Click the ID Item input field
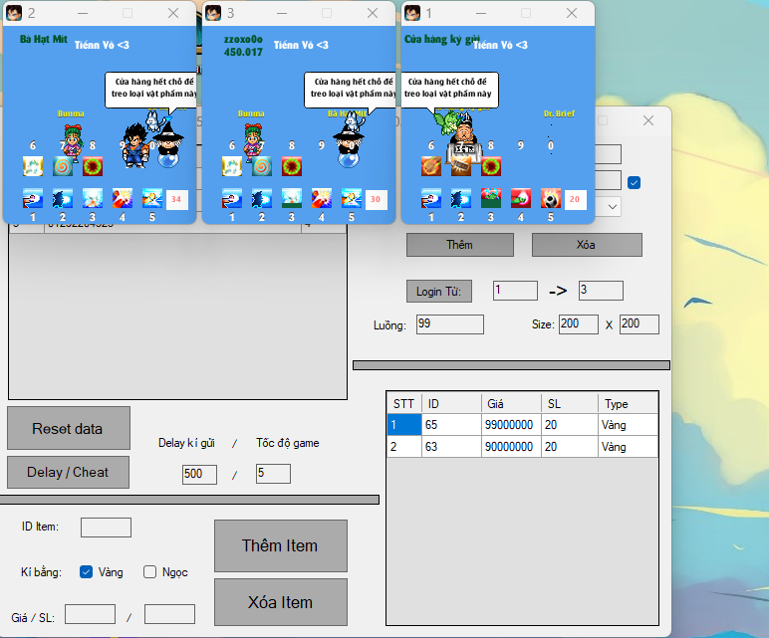Screen dimensions: 769x638 pyautogui.click(x=106, y=528)
